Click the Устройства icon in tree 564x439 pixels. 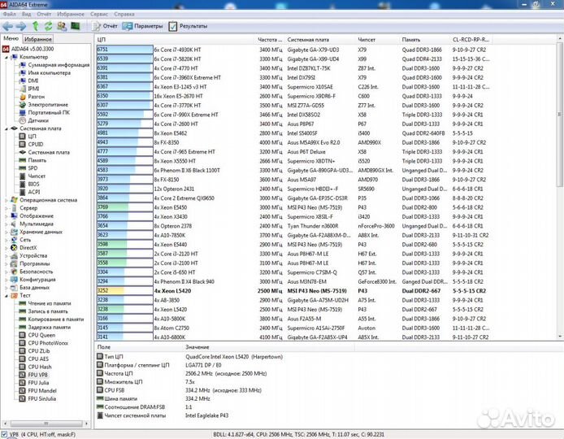[x=14, y=255]
